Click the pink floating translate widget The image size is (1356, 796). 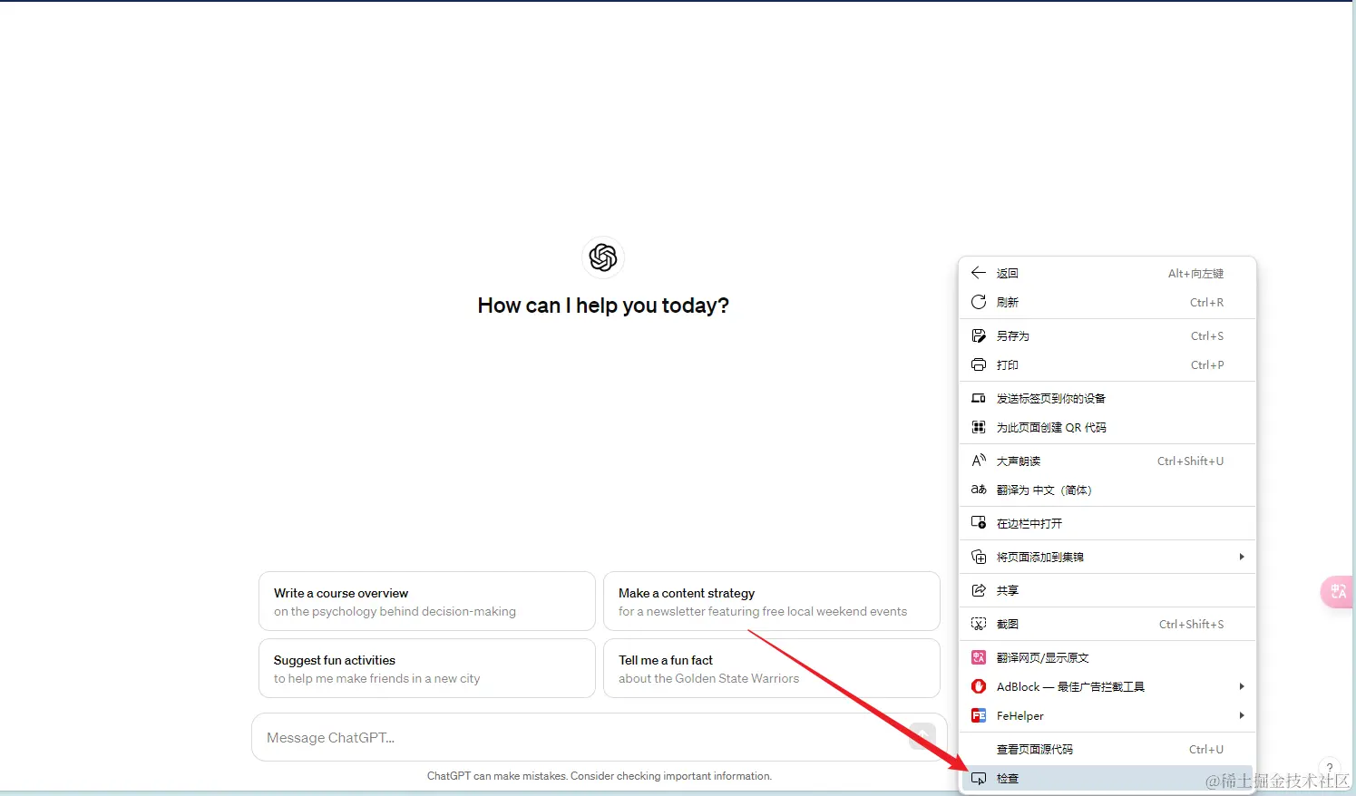pyautogui.click(x=1337, y=592)
